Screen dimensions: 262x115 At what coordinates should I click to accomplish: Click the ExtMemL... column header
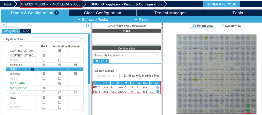pyautogui.click(x=76, y=47)
